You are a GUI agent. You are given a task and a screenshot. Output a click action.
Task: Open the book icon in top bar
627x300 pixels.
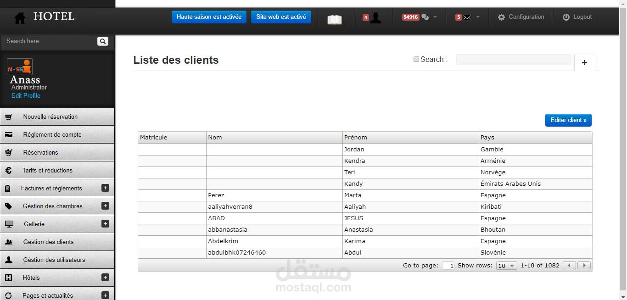click(335, 20)
